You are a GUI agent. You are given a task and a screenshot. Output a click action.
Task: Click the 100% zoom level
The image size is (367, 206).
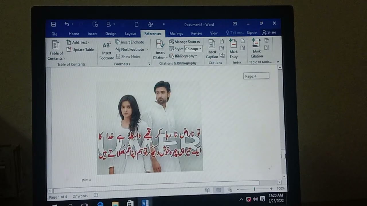click(280, 188)
